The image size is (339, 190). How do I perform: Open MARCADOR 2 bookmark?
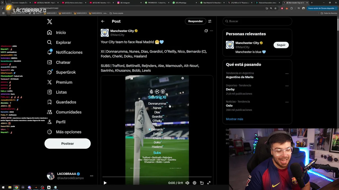65,13
